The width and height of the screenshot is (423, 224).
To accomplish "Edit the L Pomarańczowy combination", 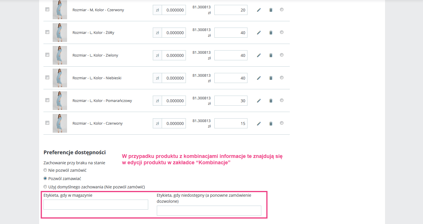I will pyautogui.click(x=259, y=101).
